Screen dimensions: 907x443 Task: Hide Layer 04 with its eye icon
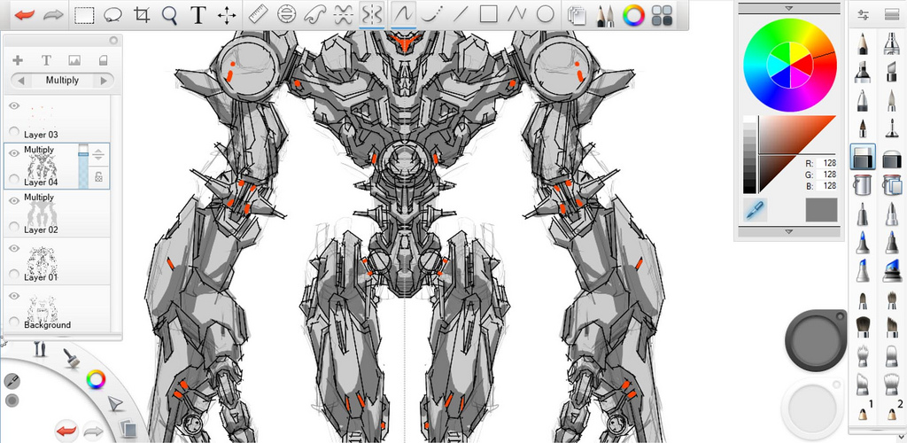click(x=14, y=153)
